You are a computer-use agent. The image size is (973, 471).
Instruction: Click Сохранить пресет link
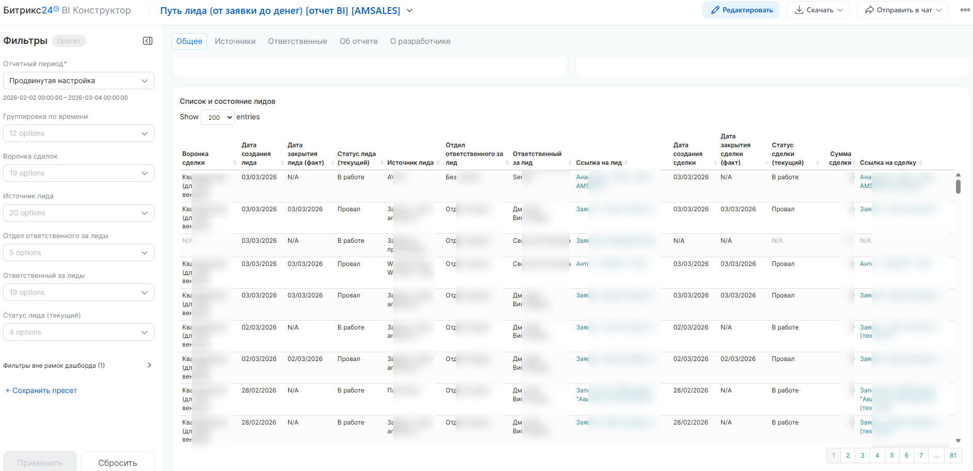pos(41,390)
